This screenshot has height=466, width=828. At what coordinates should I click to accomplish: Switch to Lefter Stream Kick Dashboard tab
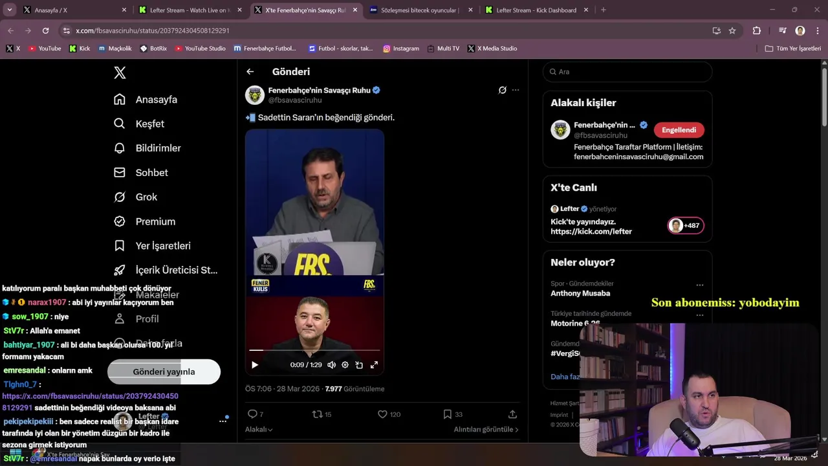pos(538,10)
